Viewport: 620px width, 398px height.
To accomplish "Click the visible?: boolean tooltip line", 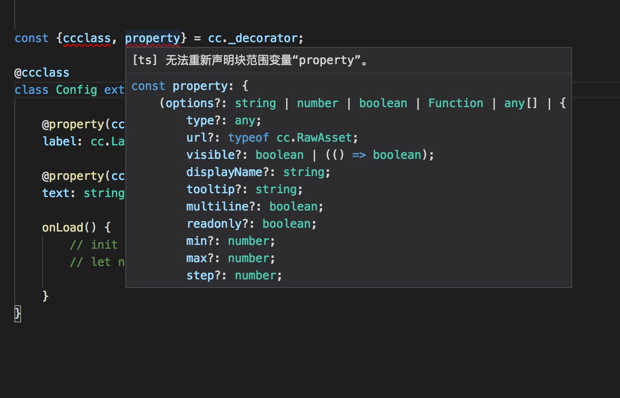I will click(x=310, y=155).
